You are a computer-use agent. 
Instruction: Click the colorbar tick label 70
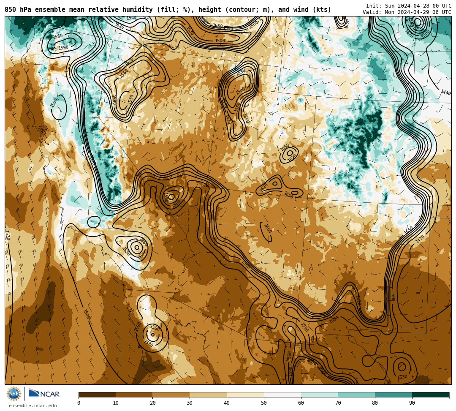tap(338, 403)
